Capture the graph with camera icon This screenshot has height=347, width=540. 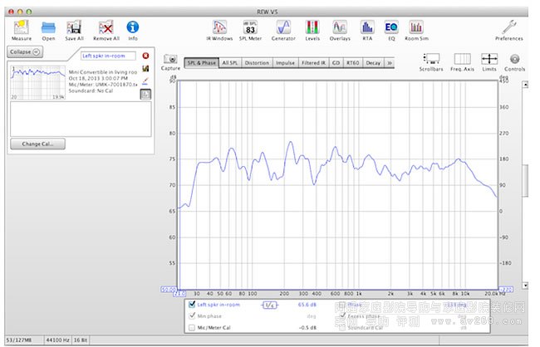(x=171, y=60)
